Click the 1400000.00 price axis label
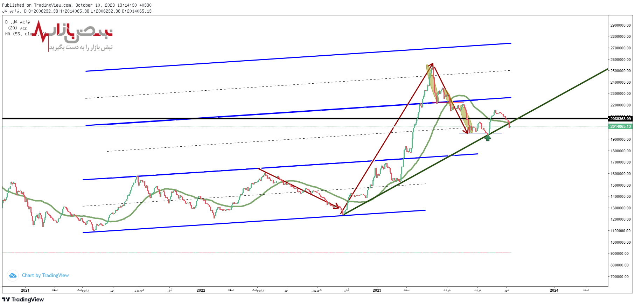Screen dimensions: 635x306 click(x=621, y=196)
